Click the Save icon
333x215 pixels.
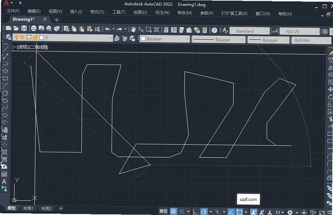tap(24, 28)
